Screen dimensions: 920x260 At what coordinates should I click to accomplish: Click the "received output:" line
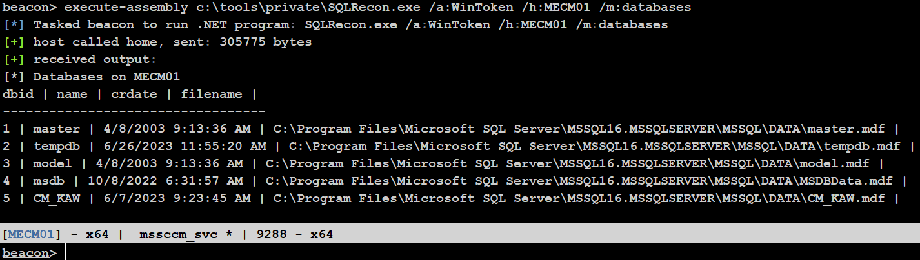(x=94, y=60)
